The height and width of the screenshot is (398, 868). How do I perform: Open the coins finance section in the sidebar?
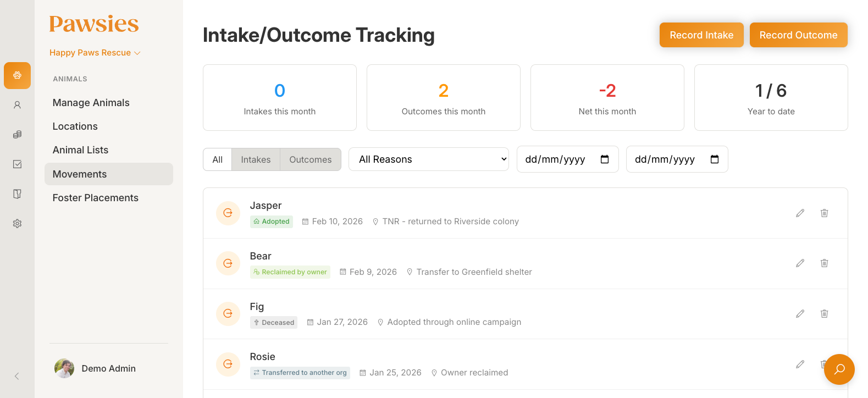pos(17,134)
